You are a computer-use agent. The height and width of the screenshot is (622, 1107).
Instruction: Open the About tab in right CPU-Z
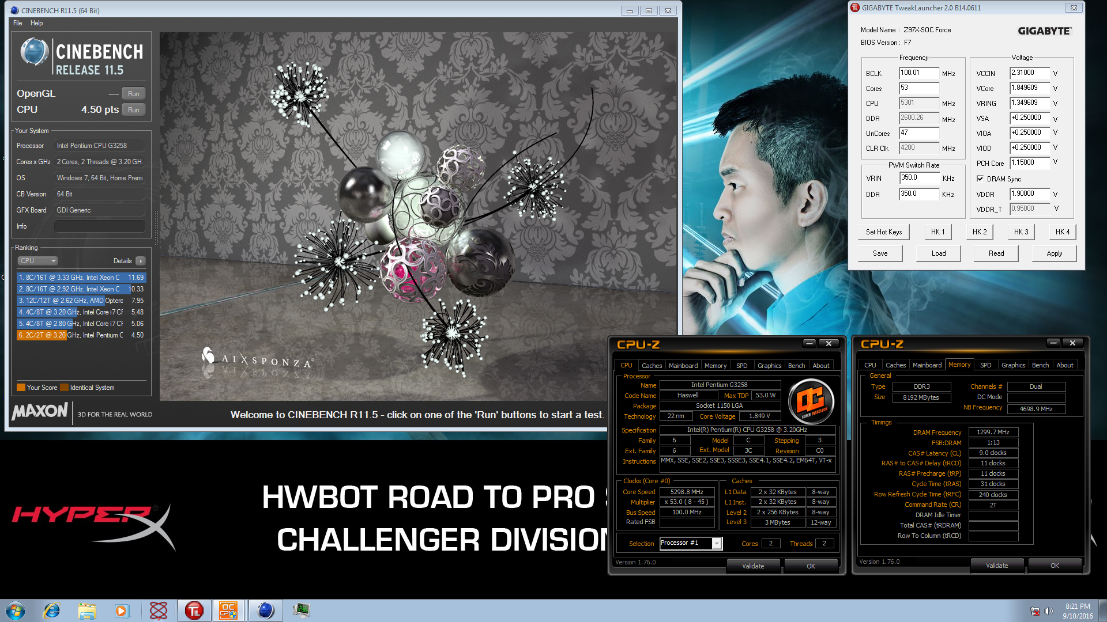pos(1065,365)
